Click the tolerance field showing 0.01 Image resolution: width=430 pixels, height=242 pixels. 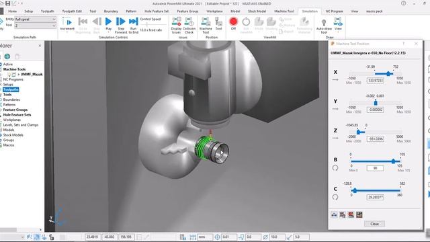click(229, 237)
